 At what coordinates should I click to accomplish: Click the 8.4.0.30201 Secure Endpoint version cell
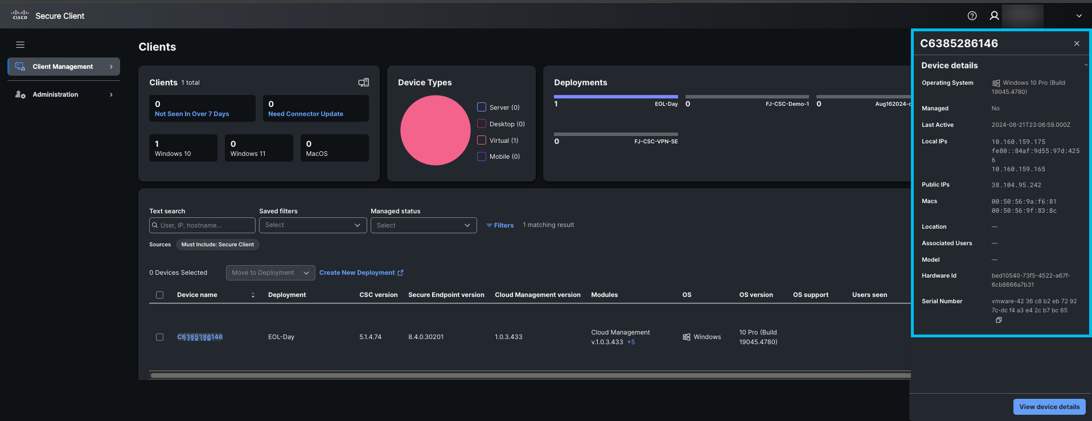tap(426, 337)
